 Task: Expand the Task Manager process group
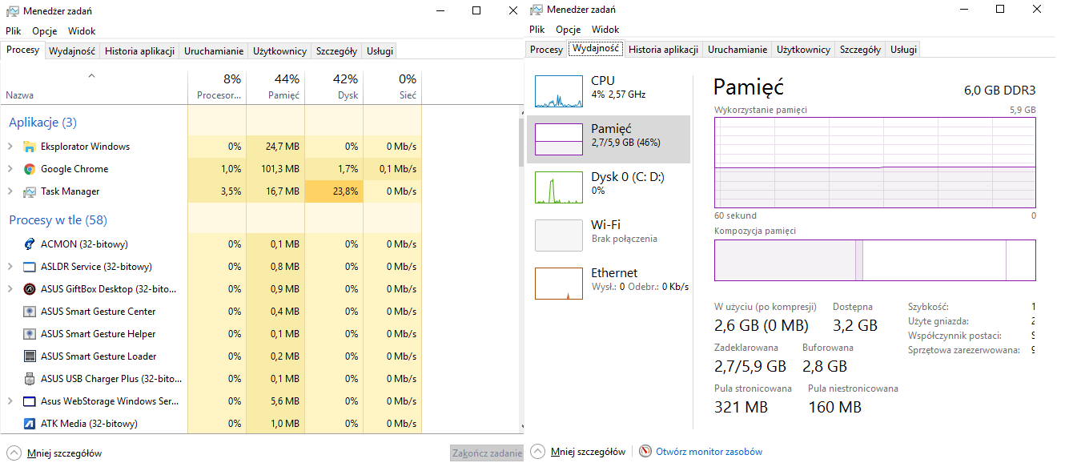(x=10, y=191)
